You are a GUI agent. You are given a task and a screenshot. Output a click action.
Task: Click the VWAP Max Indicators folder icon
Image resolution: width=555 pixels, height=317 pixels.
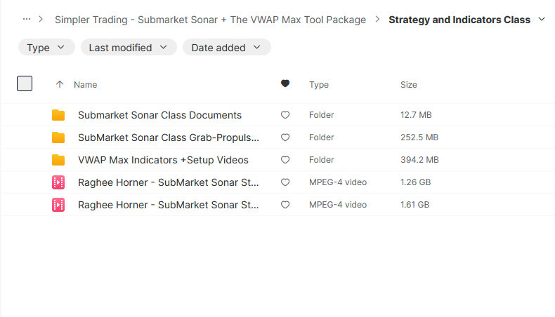[x=58, y=160]
